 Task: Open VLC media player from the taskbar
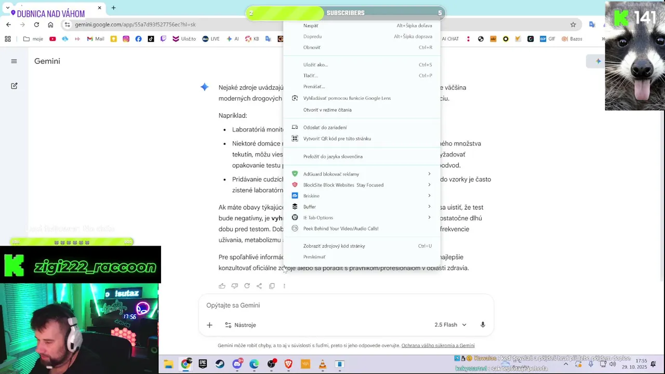pos(323,364)
